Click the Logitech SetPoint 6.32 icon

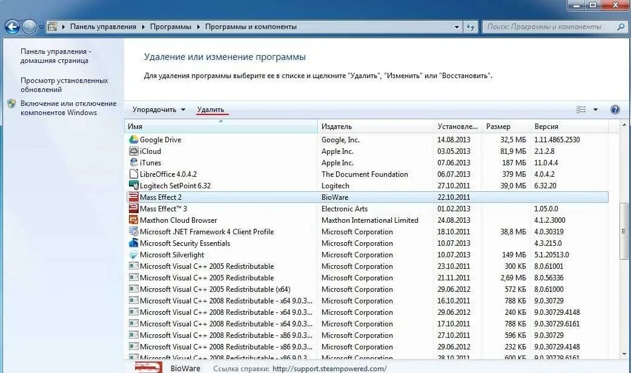point(134,185)
